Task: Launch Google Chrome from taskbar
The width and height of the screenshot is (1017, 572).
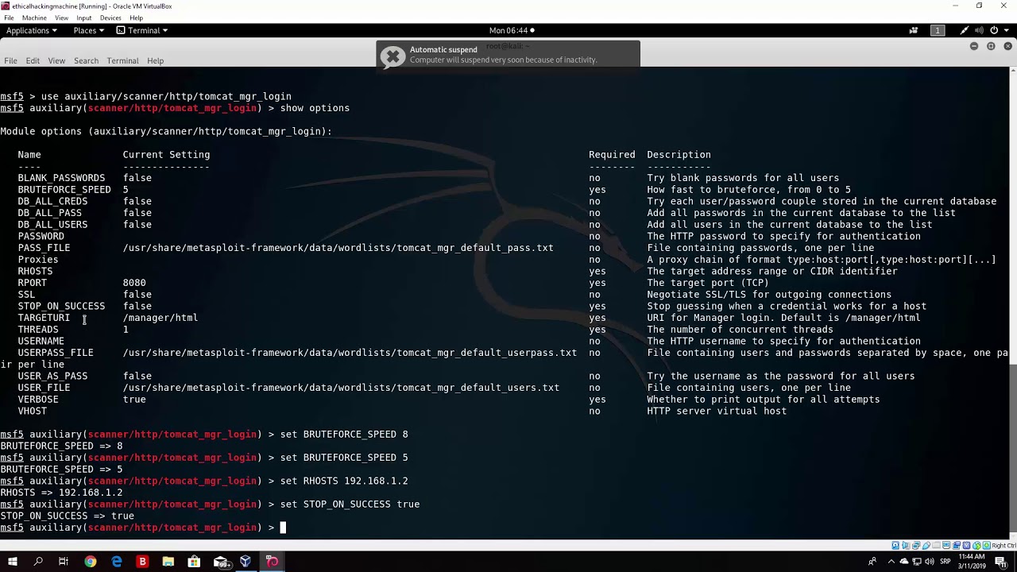Action: tap(90, 562)
